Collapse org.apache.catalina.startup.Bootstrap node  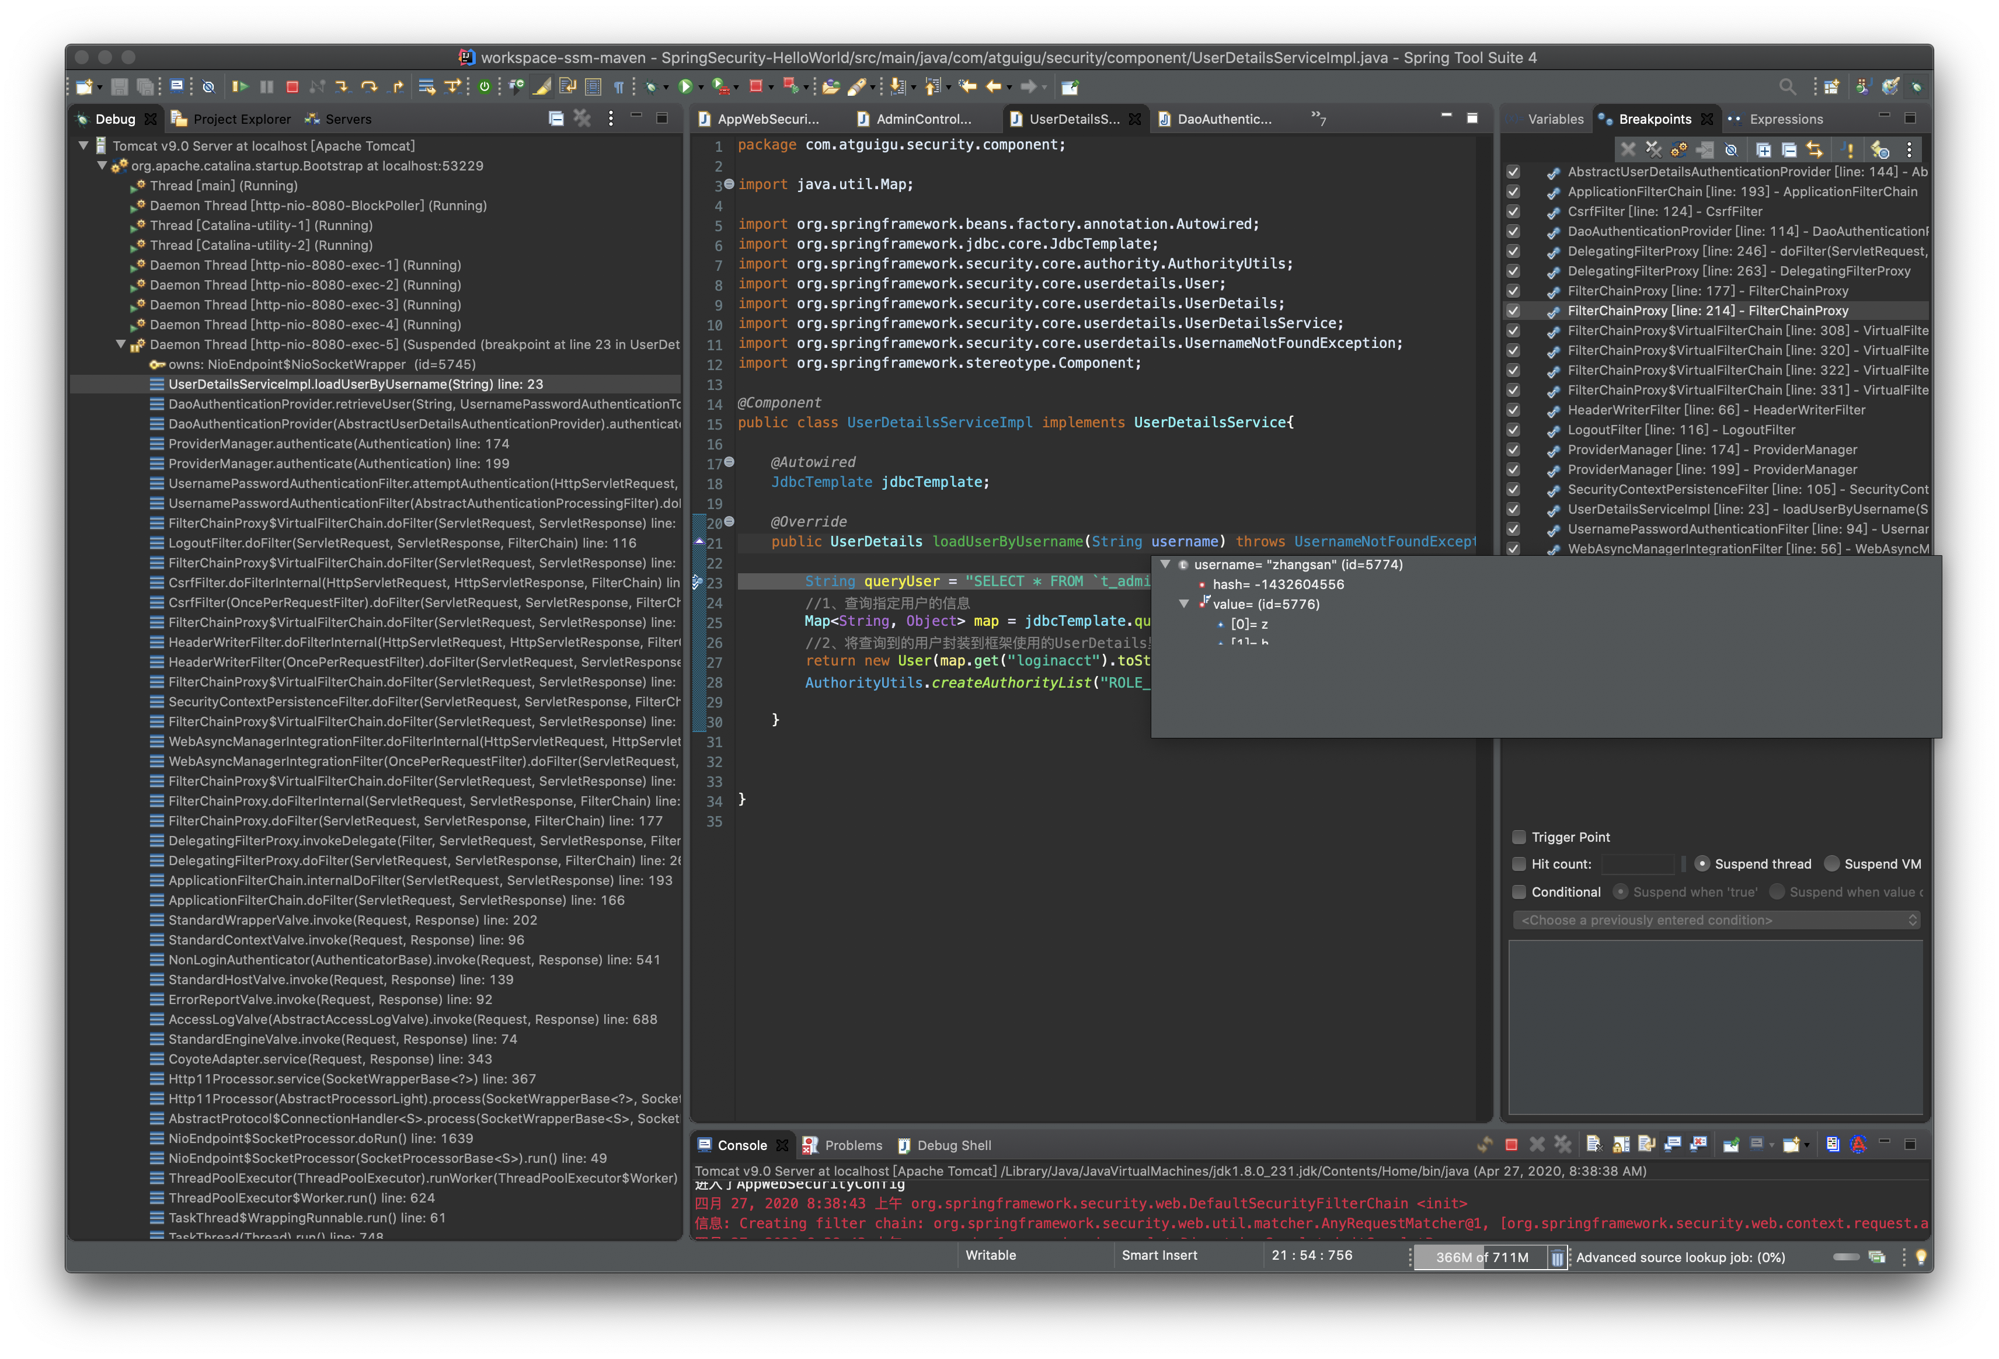[x=102, y=165]
